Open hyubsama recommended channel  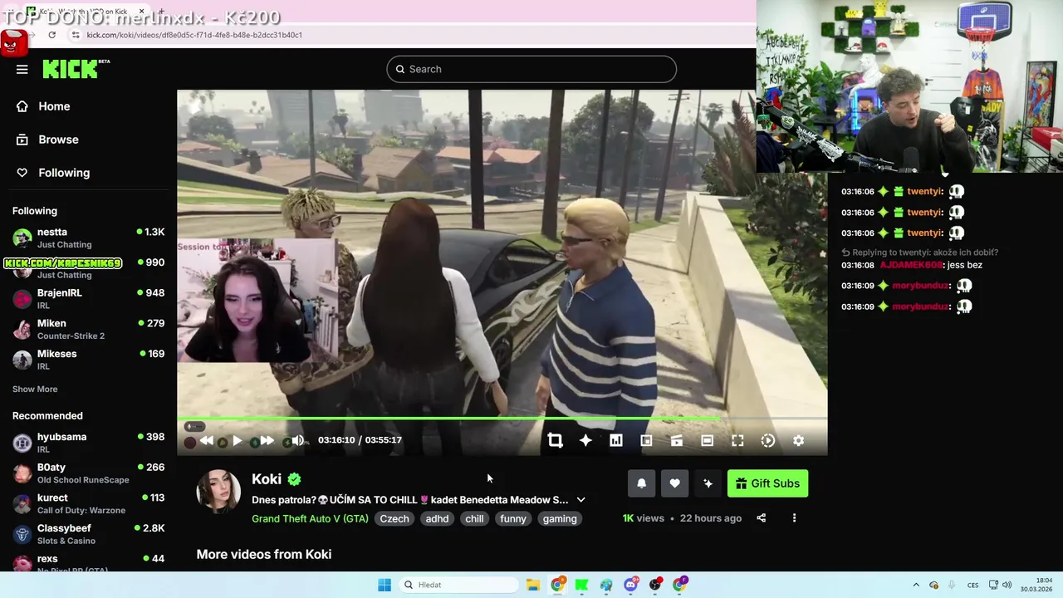coord(88,443)
